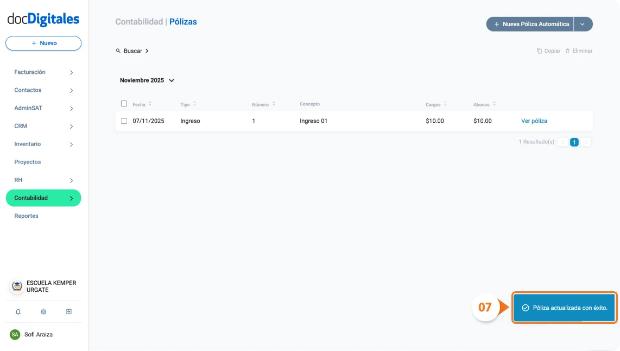
Task: Click the Eliminar trash icon
Action: click(568, 51)
